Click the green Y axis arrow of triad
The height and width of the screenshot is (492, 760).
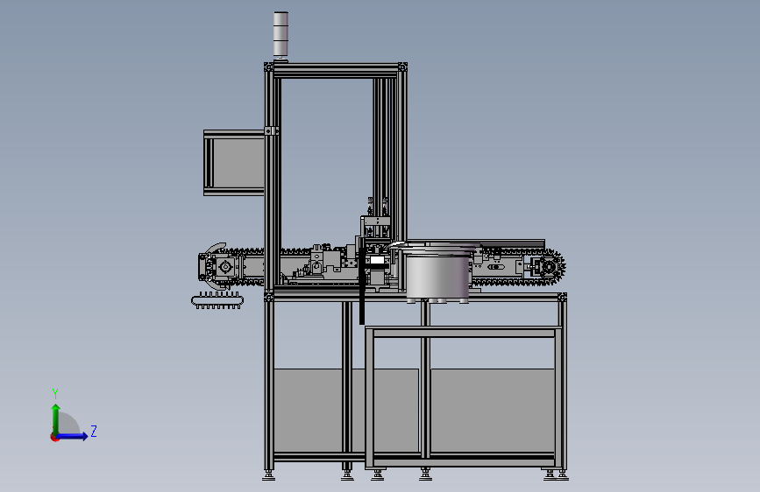tap(55, 419)
